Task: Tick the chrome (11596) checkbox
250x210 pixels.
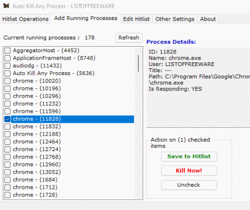Action: pos(7,111)
